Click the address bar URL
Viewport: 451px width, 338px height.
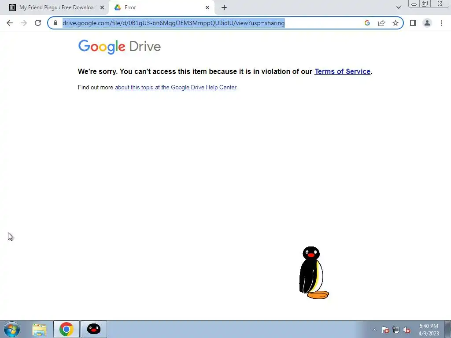174,23
